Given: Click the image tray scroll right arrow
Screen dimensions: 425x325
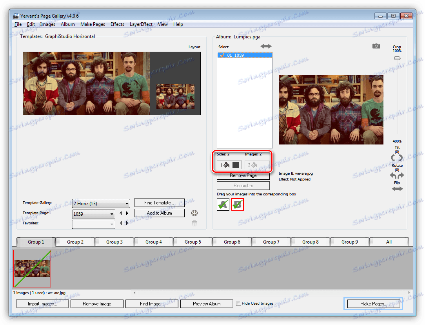Looking at the screenshot, I should click(x=409, y=292).
